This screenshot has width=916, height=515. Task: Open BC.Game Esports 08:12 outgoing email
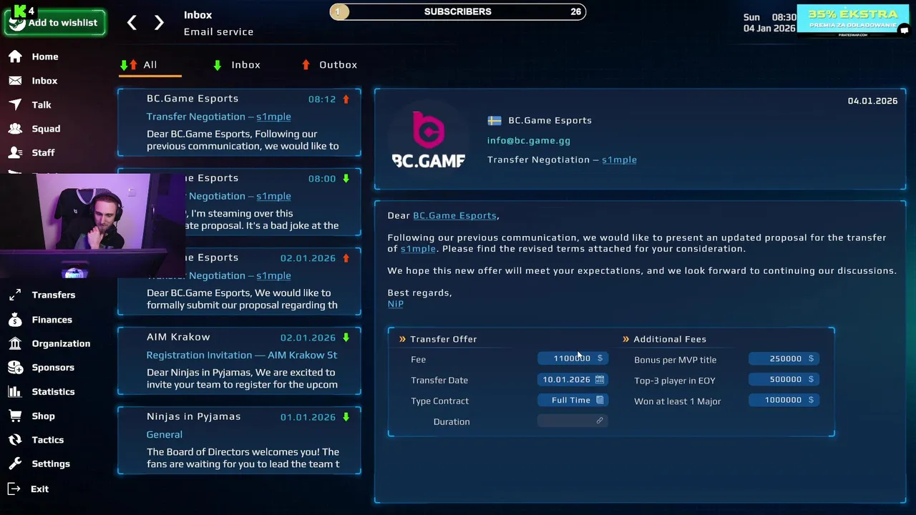240,122
